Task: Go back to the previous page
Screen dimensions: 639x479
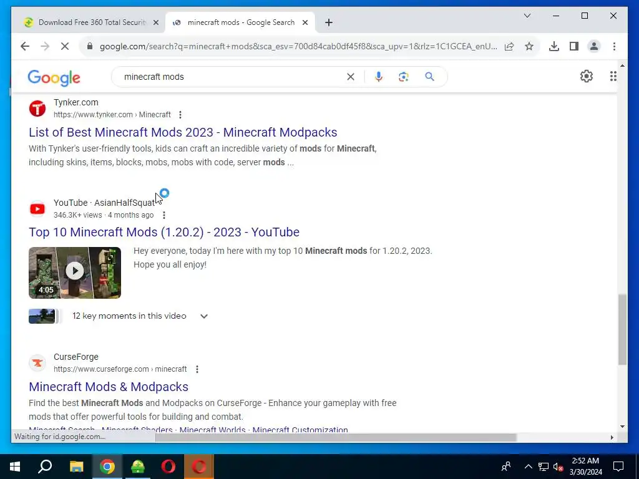Action: 25,46
